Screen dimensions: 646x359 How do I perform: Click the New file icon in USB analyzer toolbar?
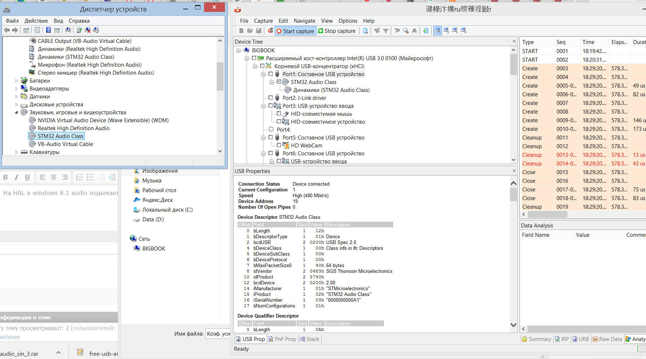pos(241,31)
